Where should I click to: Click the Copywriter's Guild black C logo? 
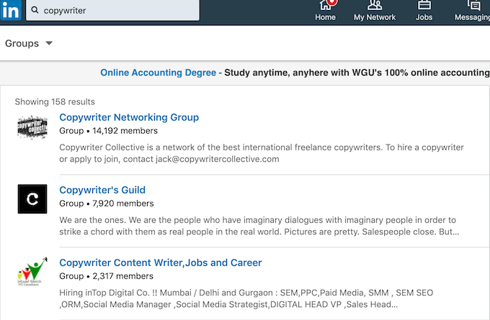(32, 198)
